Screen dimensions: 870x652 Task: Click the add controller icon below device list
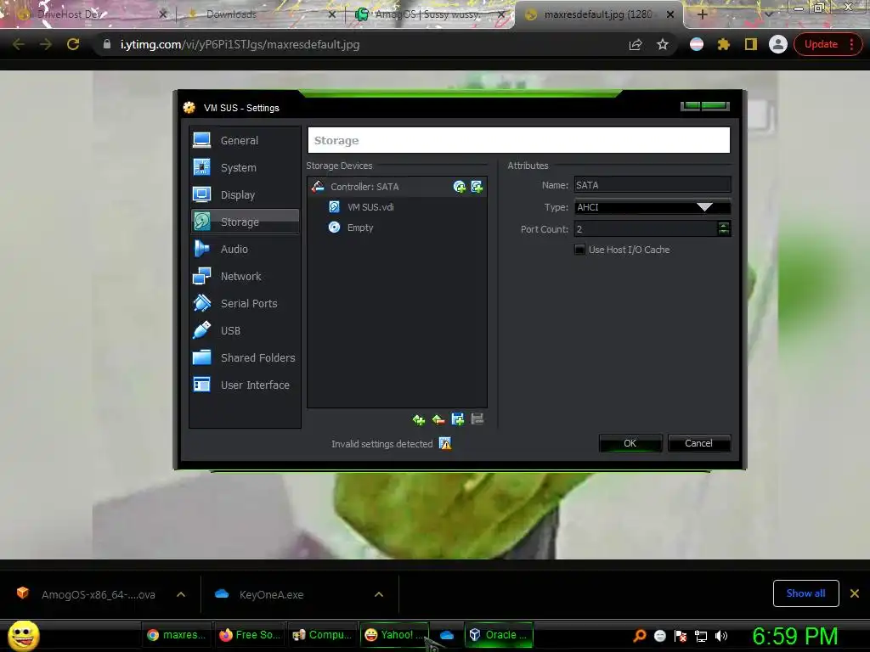(x=419, y=419)
